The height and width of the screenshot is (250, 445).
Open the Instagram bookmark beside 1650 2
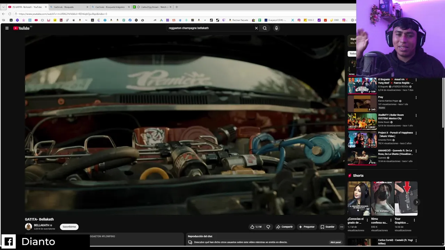[x=299, y=20]
